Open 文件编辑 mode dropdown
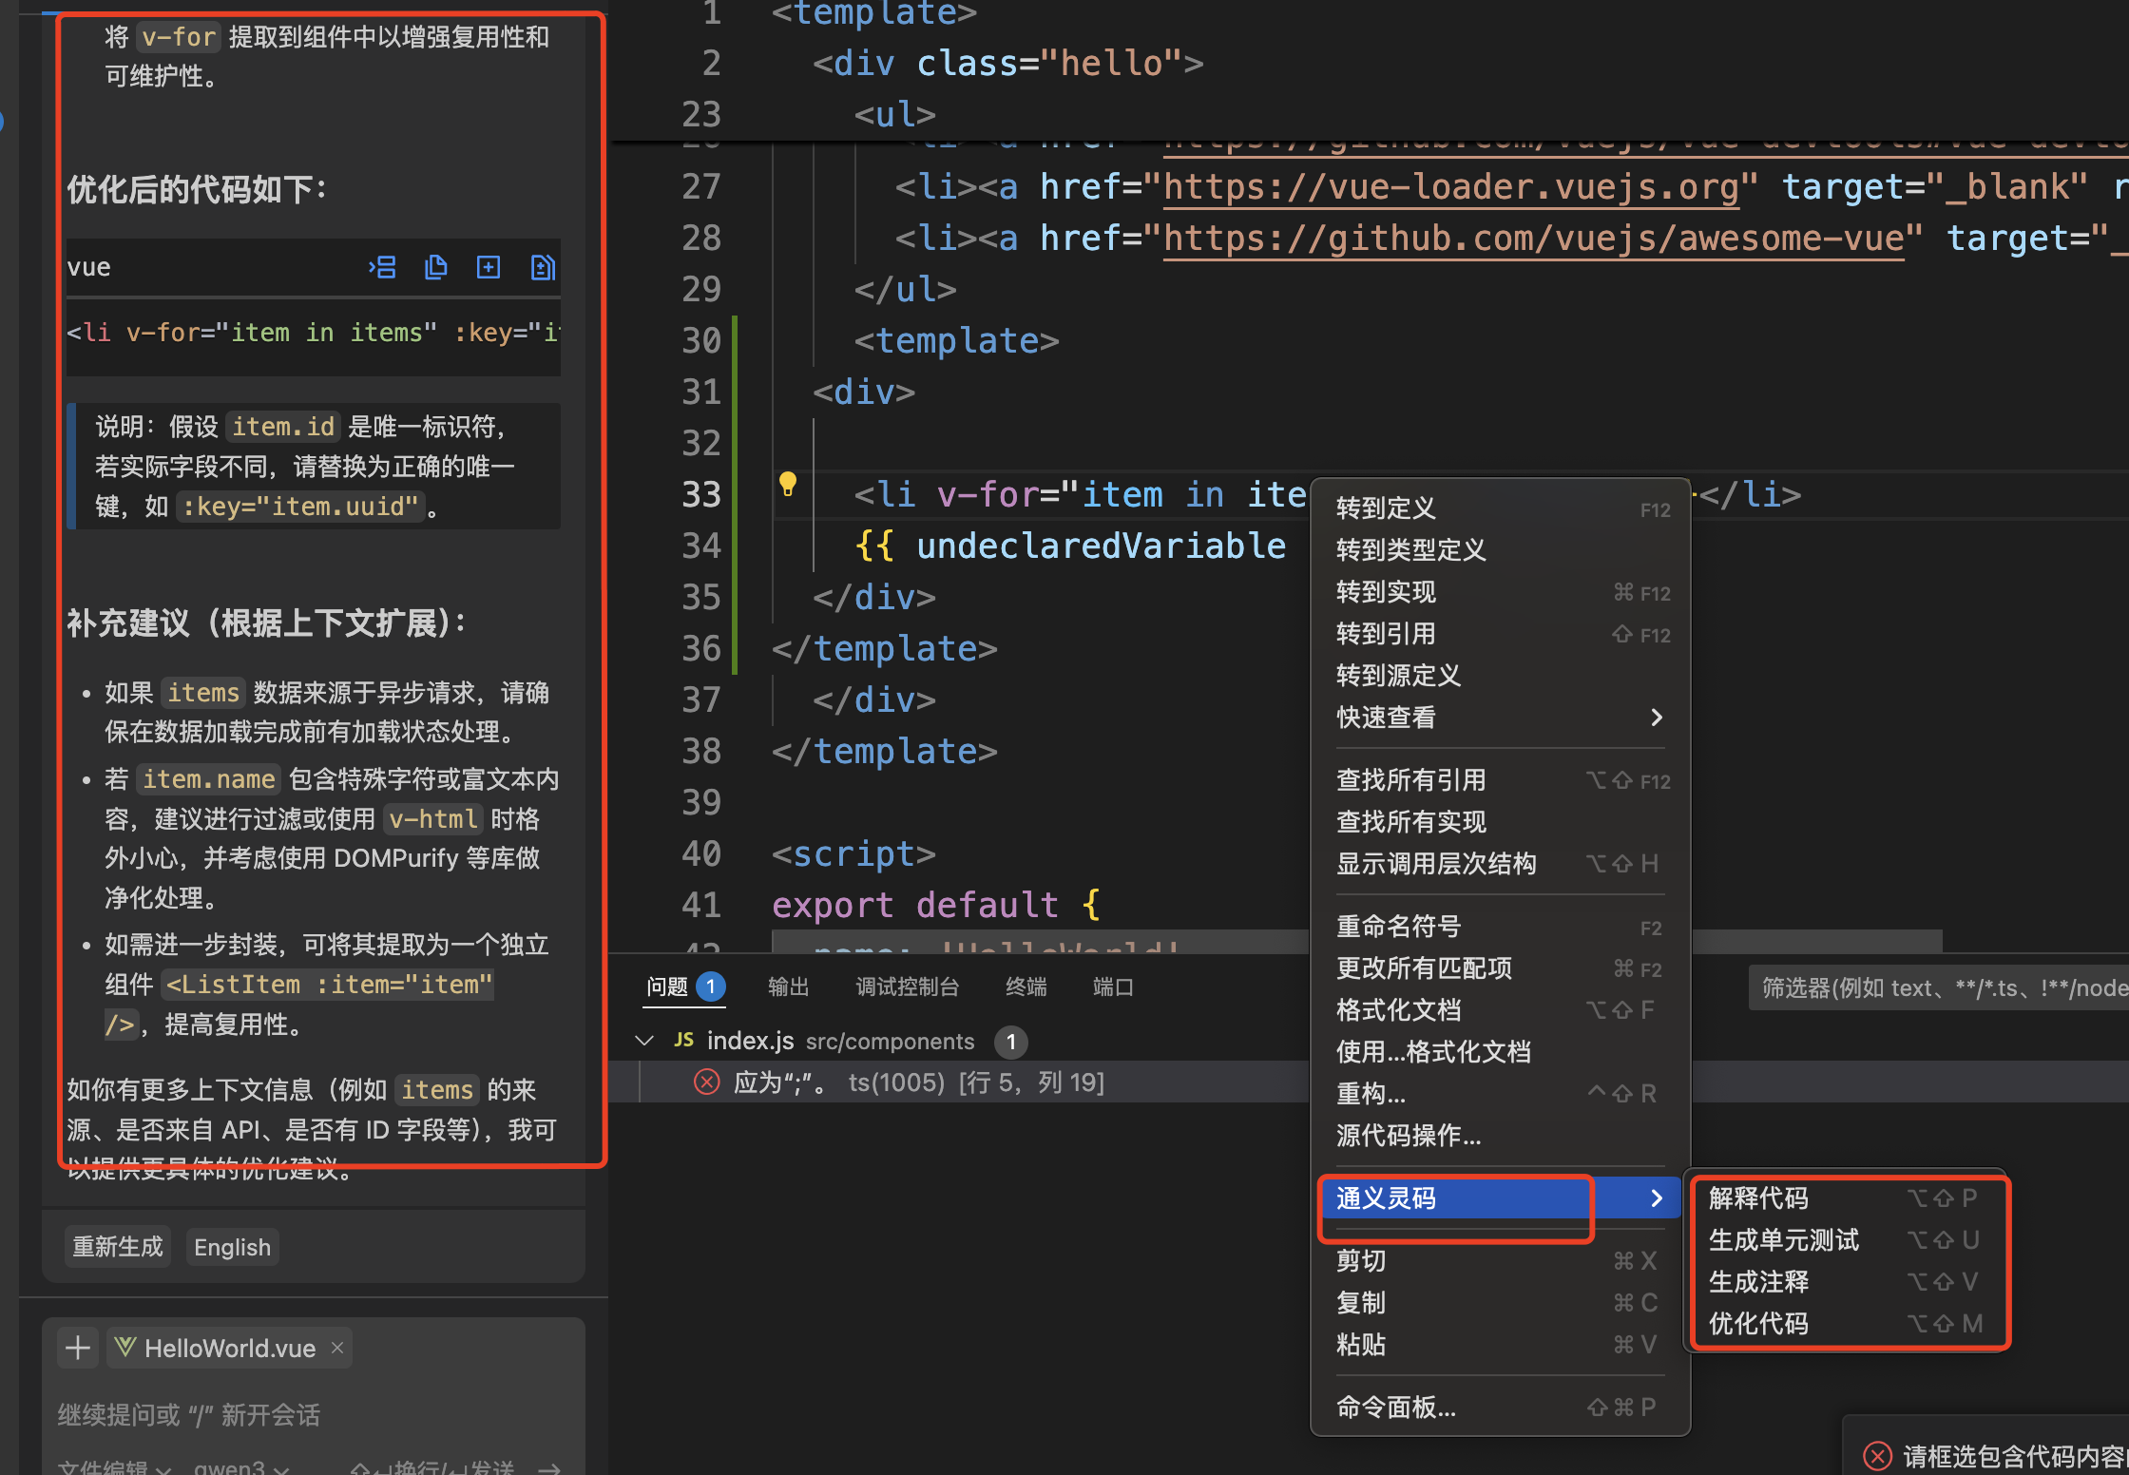The height and width of the screenshot is (1475, 2129). (x=113, y=1467)
